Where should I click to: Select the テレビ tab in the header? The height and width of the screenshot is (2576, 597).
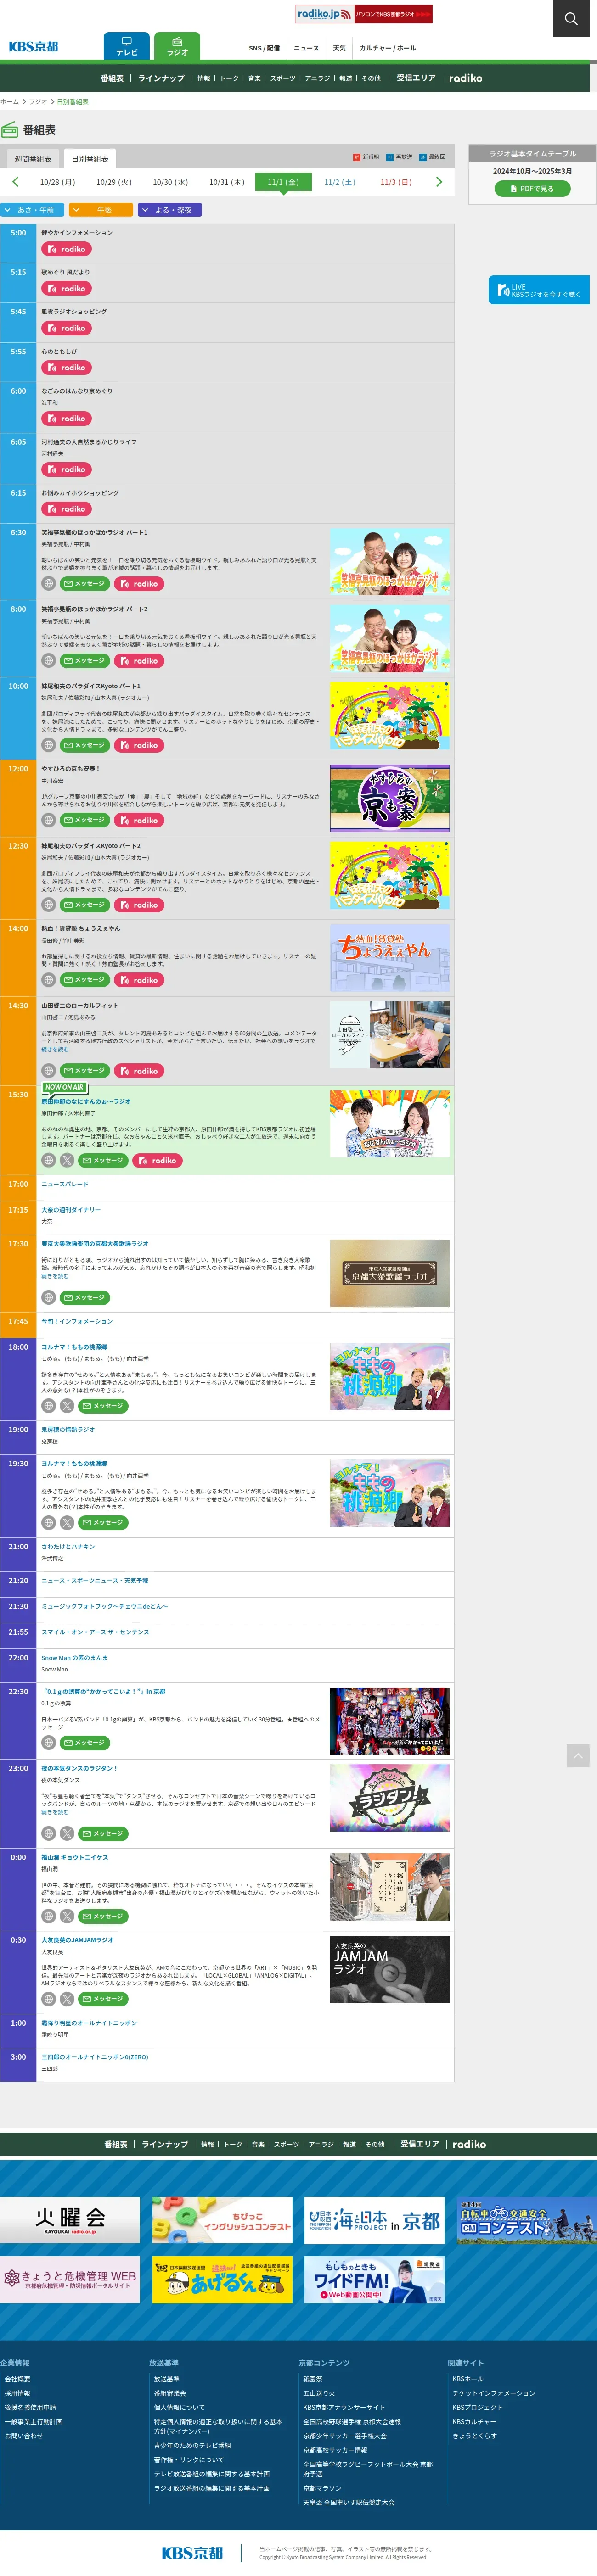click(x=127, y=46)
